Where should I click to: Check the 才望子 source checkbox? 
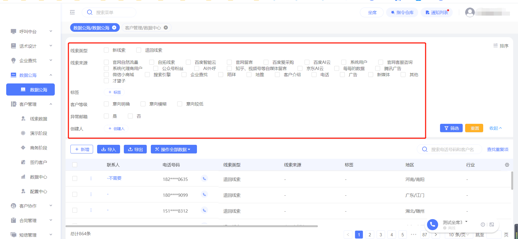click(x=106, y=81)
